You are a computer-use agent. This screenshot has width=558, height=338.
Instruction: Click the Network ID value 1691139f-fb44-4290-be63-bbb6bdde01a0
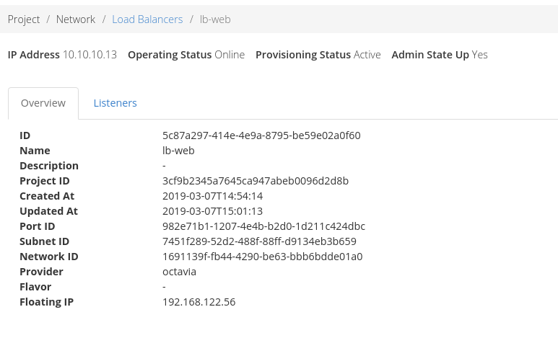(x=263, y=257)
